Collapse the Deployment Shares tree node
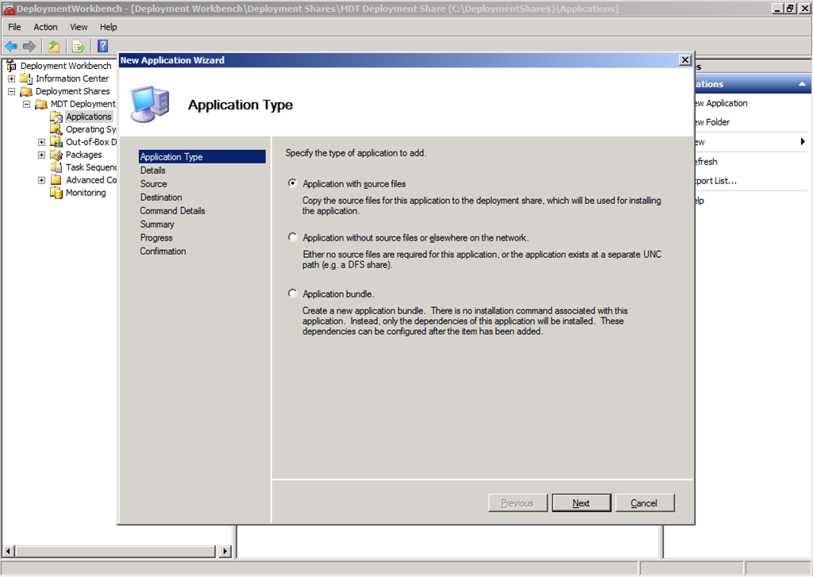Screen dimensions: 813x577 (x=11, y=91)
